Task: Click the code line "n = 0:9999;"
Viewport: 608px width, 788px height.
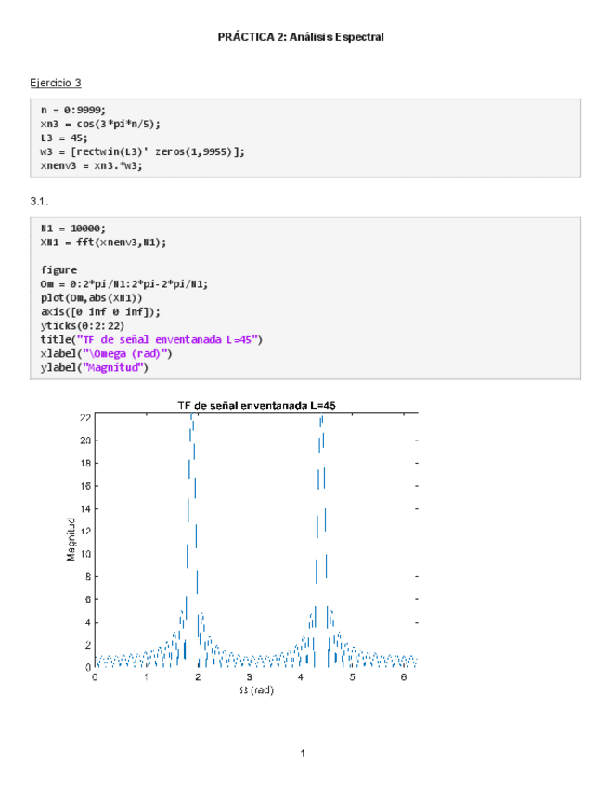Action: (73, 110)
